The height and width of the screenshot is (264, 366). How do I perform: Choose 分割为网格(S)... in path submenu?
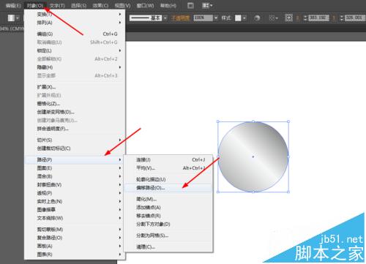tap(168, 235)
